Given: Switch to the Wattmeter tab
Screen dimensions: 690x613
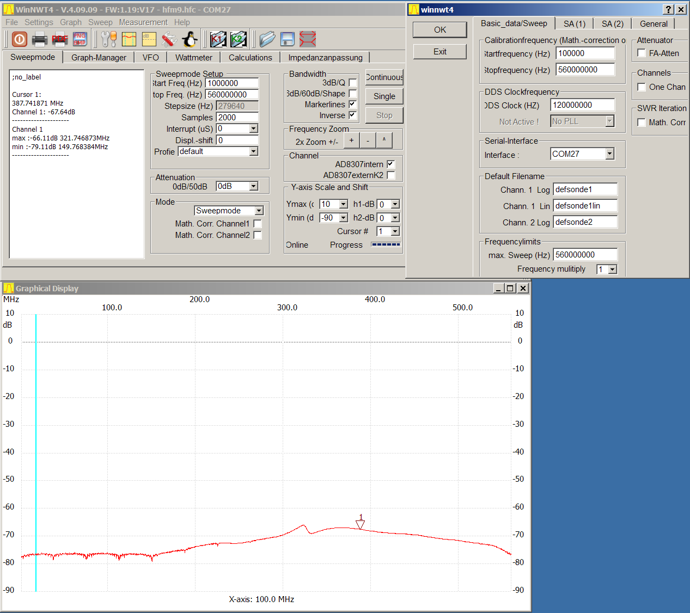Looking at the screenshot, I should (x=193, y=58).
